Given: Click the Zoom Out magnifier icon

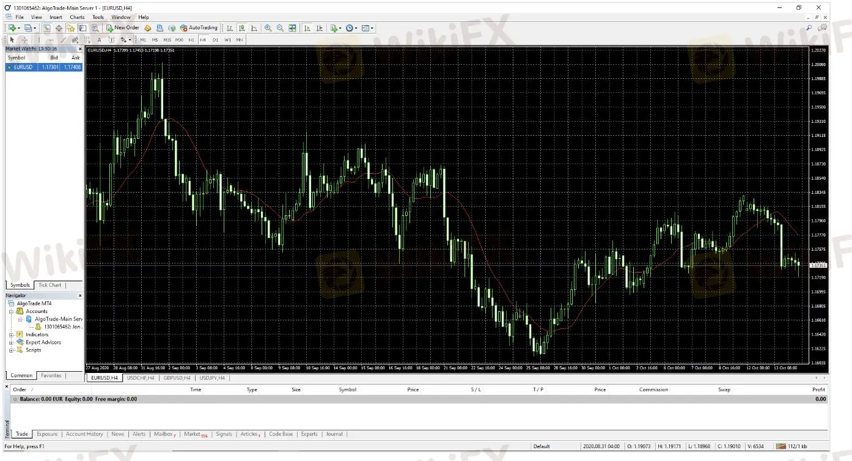Looking at the screenshot, I should pos(280,28).
